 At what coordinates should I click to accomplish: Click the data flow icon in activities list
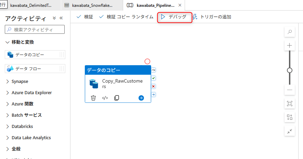coord(10,69)
